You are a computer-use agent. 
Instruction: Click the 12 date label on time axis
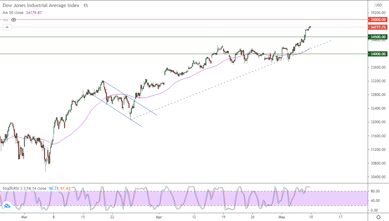tap(194, 217)
